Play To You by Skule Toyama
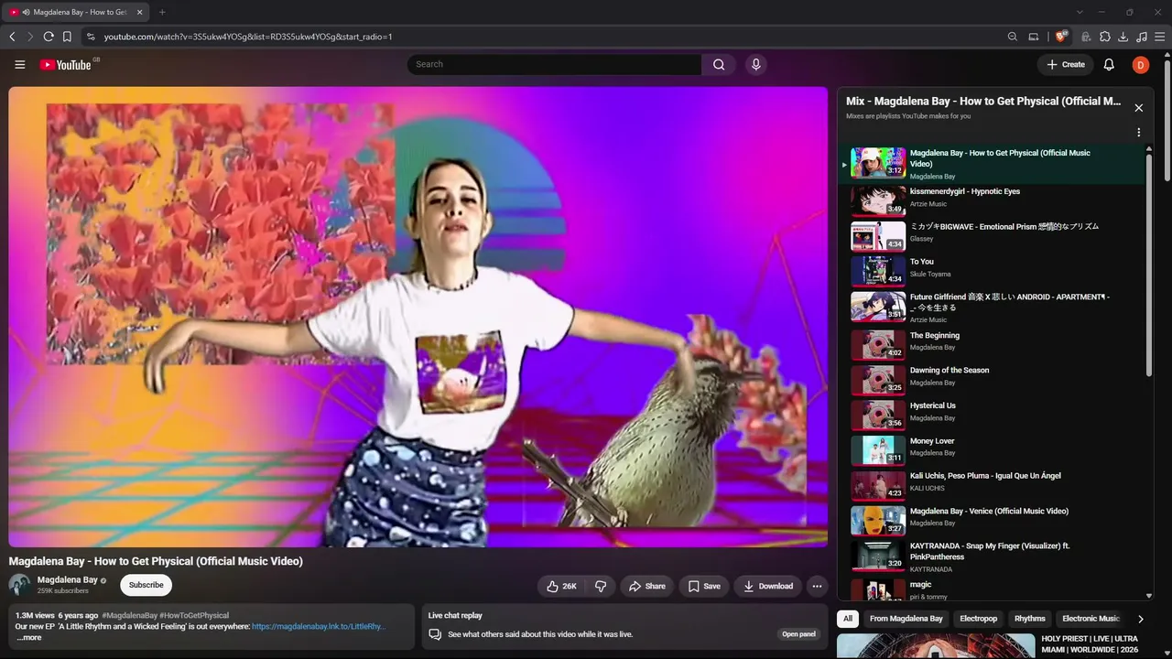This screenshot has width=1172, height=659. (993, 271)
